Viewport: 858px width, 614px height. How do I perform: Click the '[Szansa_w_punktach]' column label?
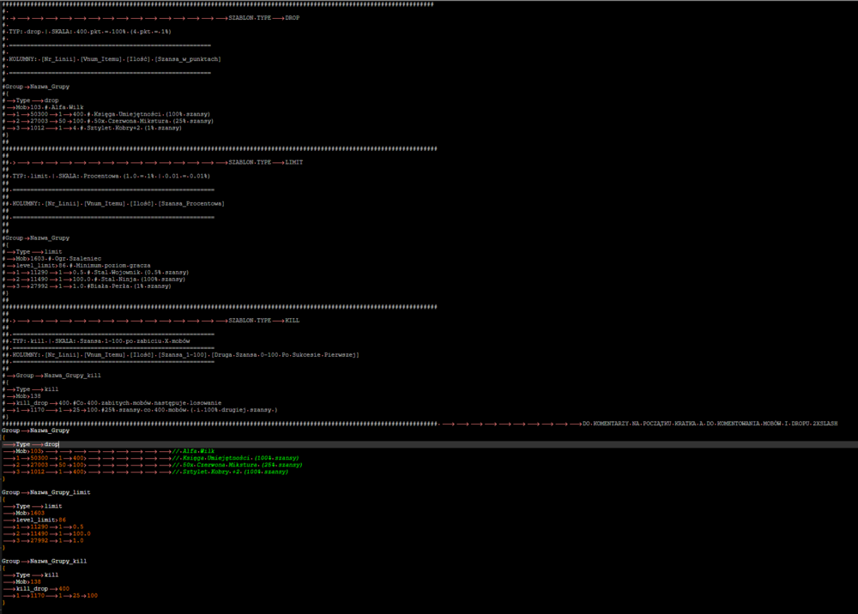coord(190,59)
